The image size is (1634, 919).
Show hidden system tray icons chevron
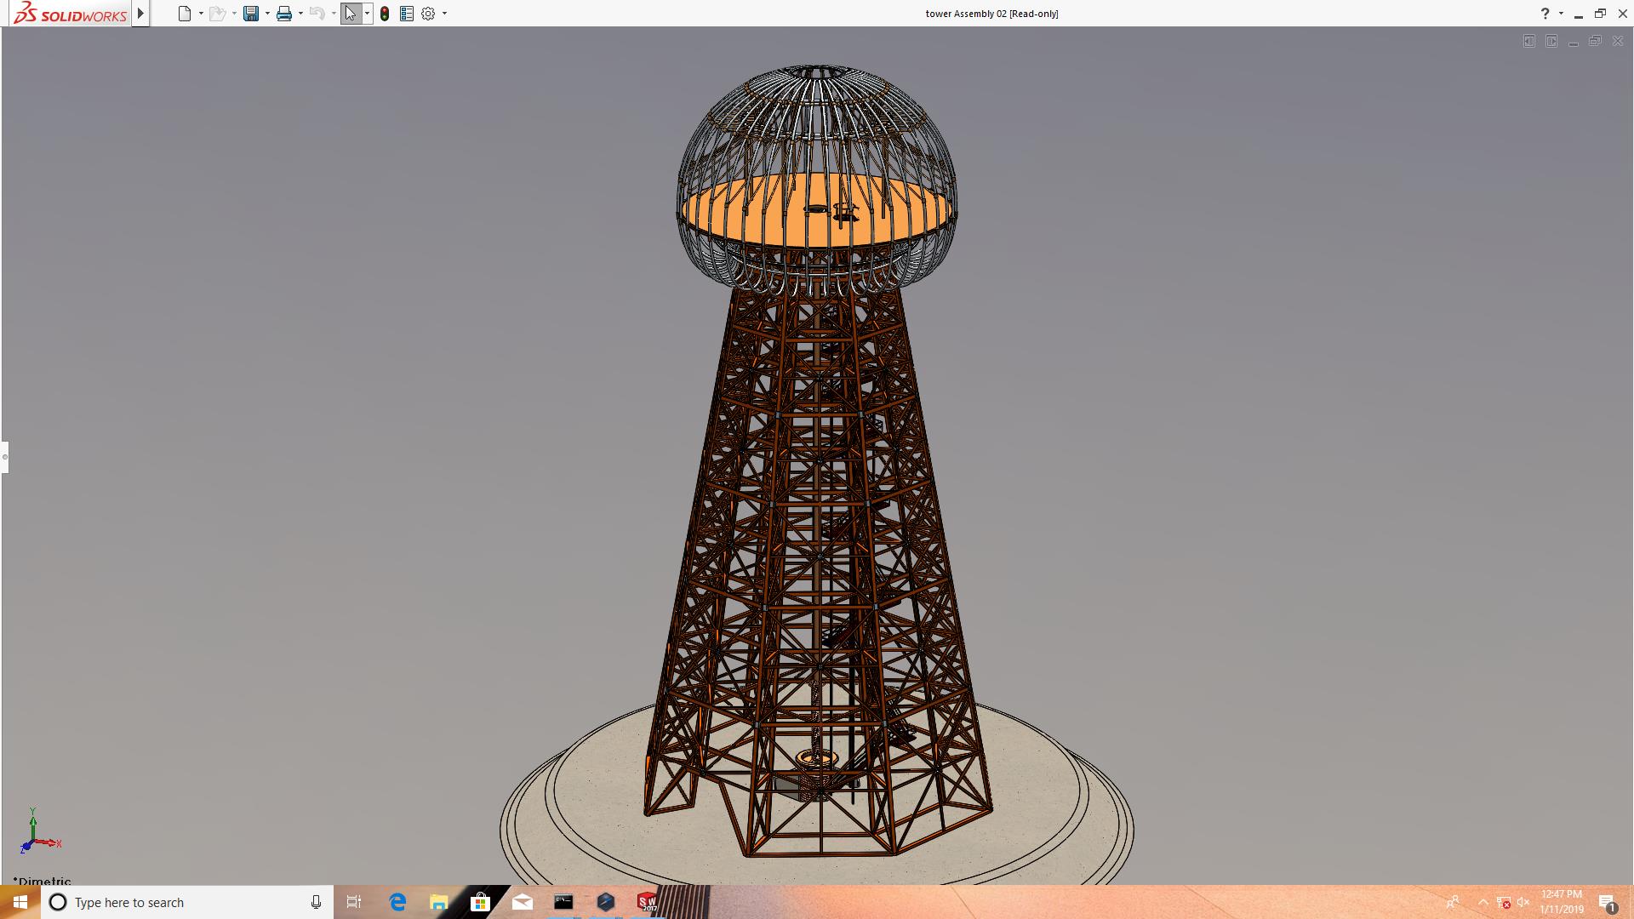(x=1483, y=902)
